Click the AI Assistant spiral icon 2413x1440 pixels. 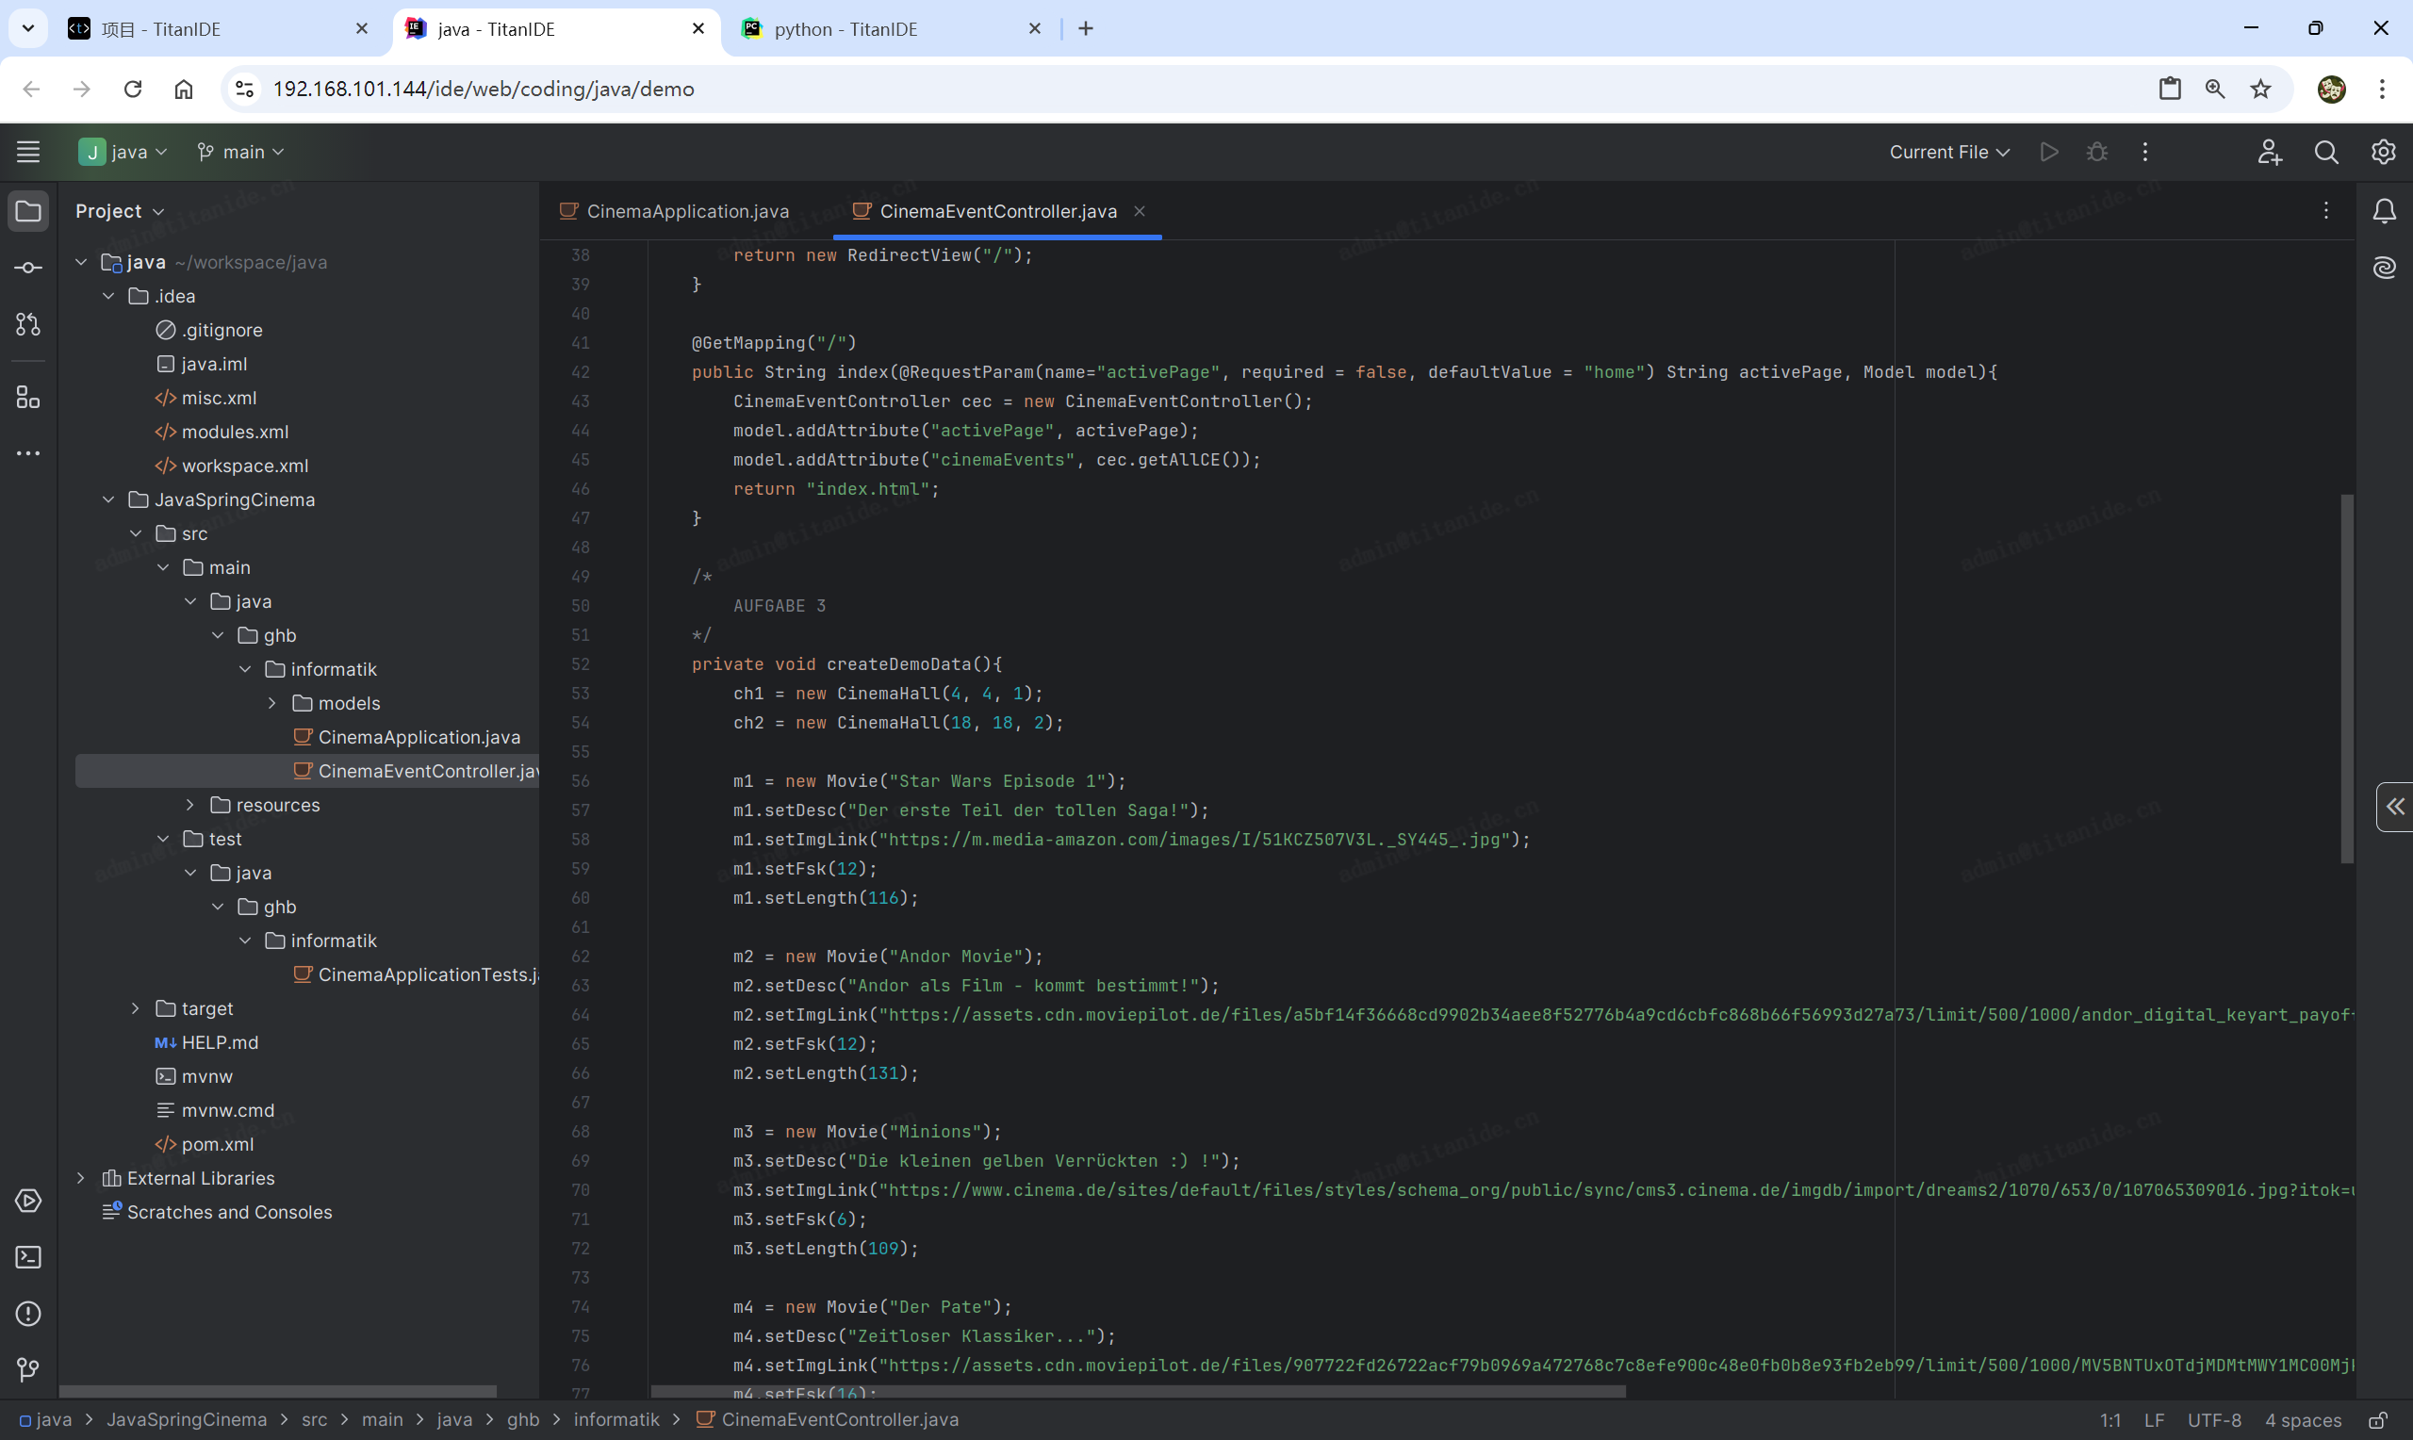click(2384, 268)
